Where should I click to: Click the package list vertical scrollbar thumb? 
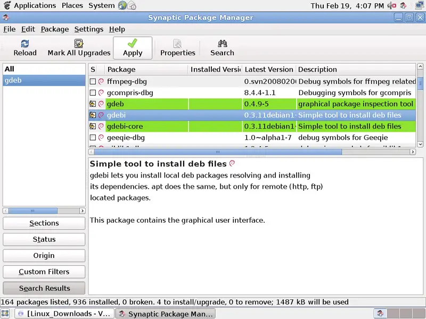420,83
